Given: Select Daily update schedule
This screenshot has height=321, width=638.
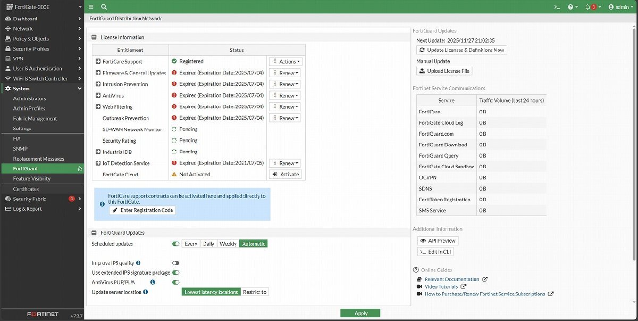Looking at the screenshot, I should pos(208,244).
